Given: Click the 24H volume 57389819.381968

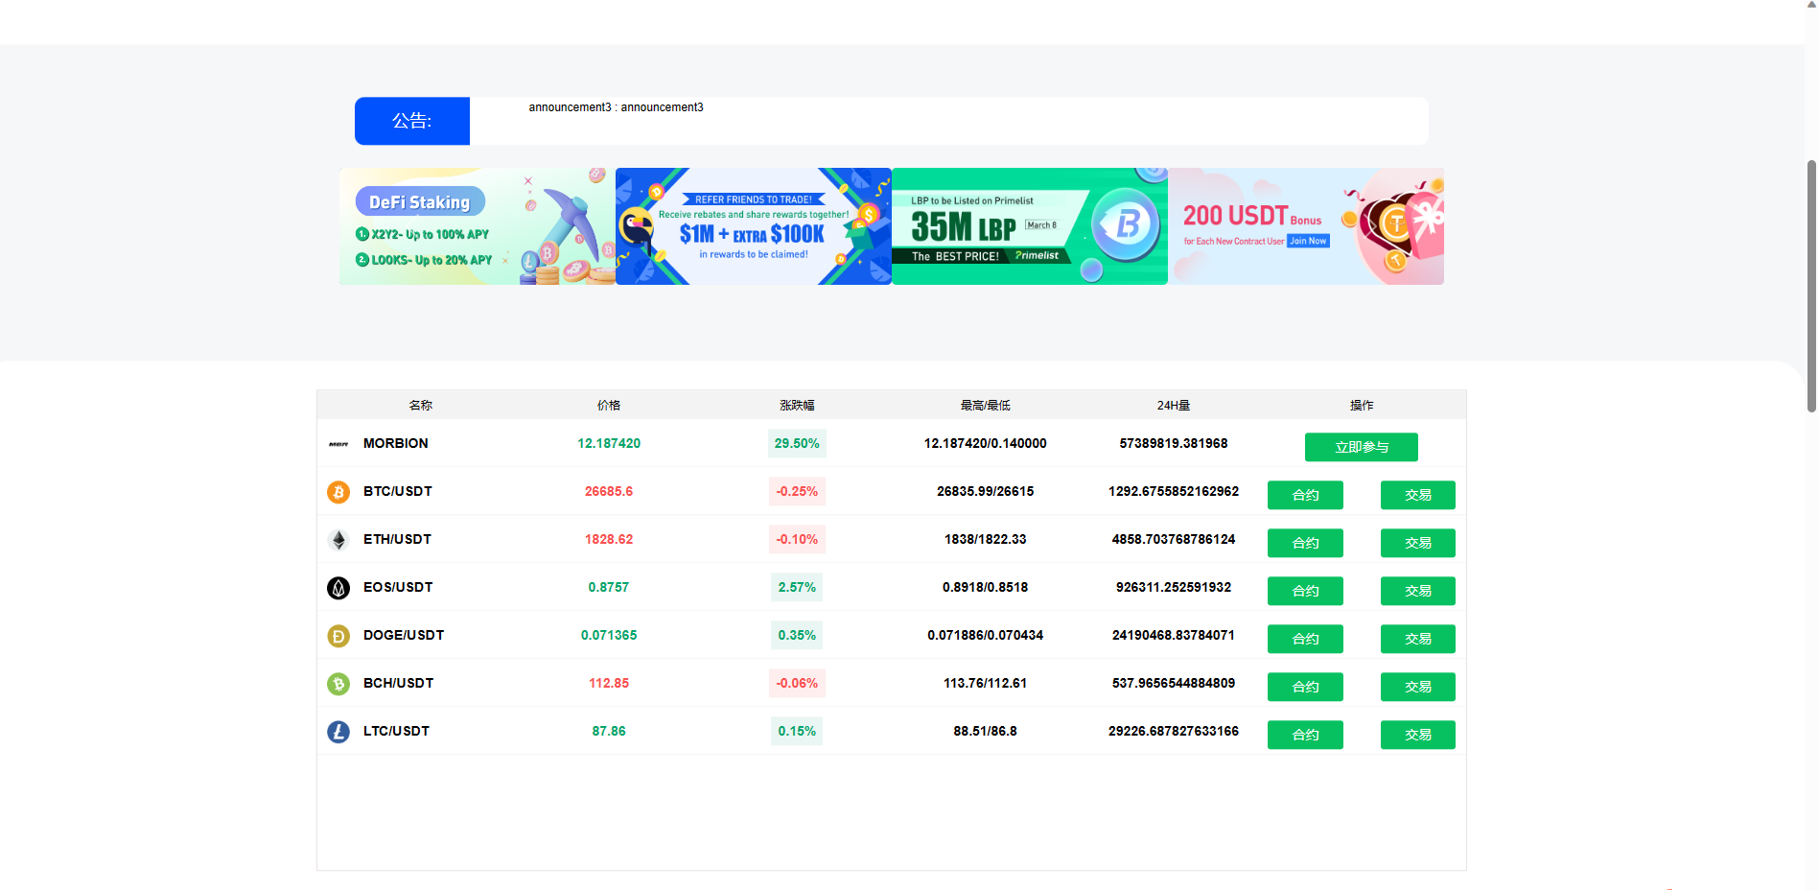Looking at the screenshot, I should [1174, 443].
